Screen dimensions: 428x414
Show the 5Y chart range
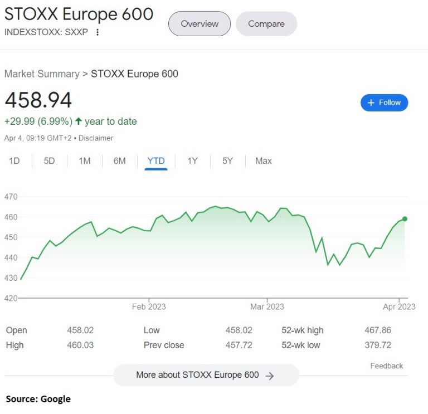[227, 161]
